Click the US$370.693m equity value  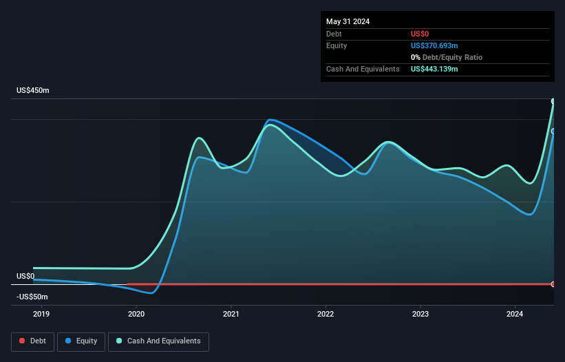tap(434, 45)
